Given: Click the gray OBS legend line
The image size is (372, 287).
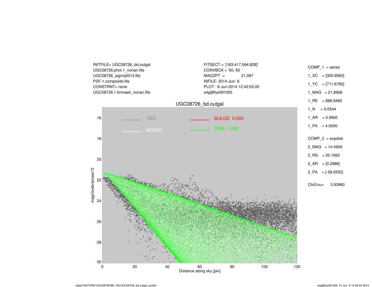Looking at the screenshot, I should click(132, 120).
